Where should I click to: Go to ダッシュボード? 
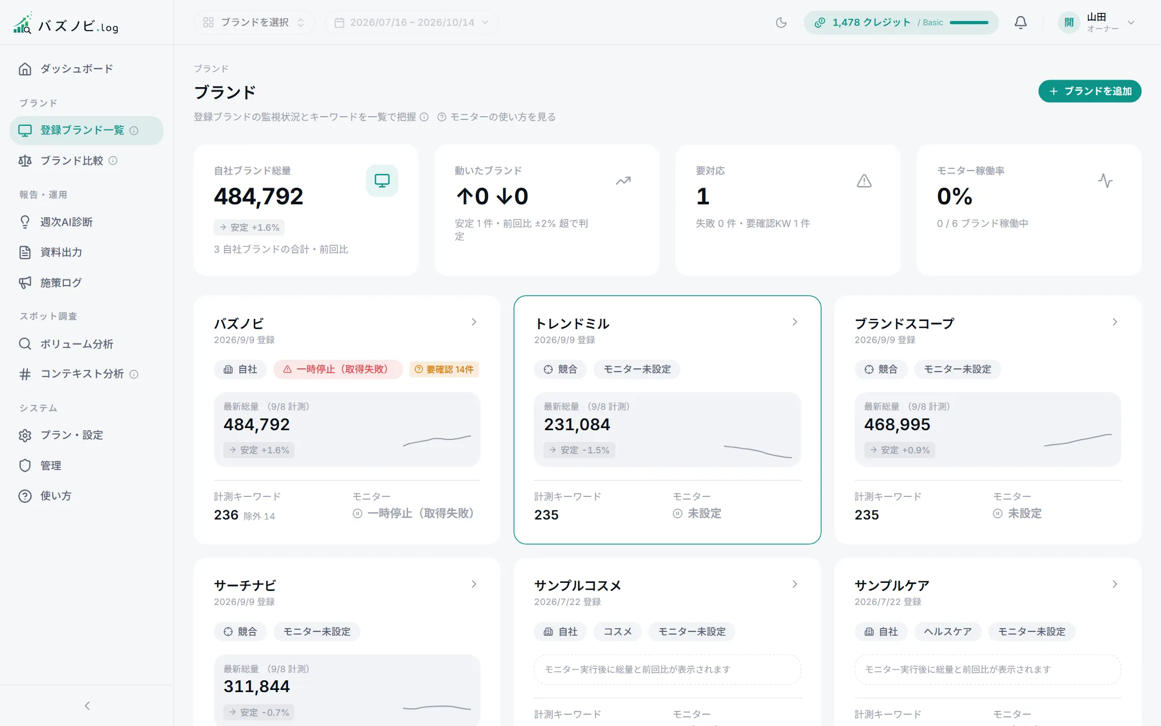tap(87, 69)
